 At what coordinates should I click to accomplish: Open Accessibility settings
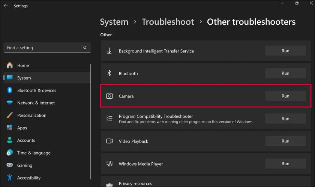click(x=47, y=178)
